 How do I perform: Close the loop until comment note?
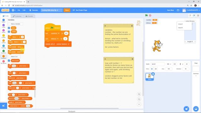pos(133,59)
